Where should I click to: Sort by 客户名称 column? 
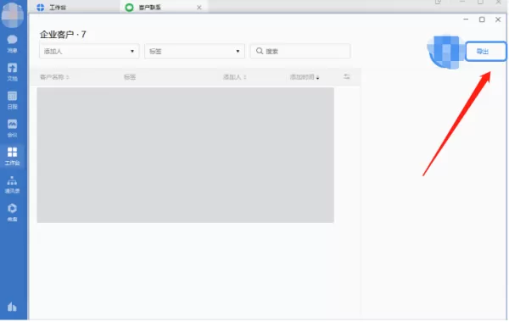point(54,77)
